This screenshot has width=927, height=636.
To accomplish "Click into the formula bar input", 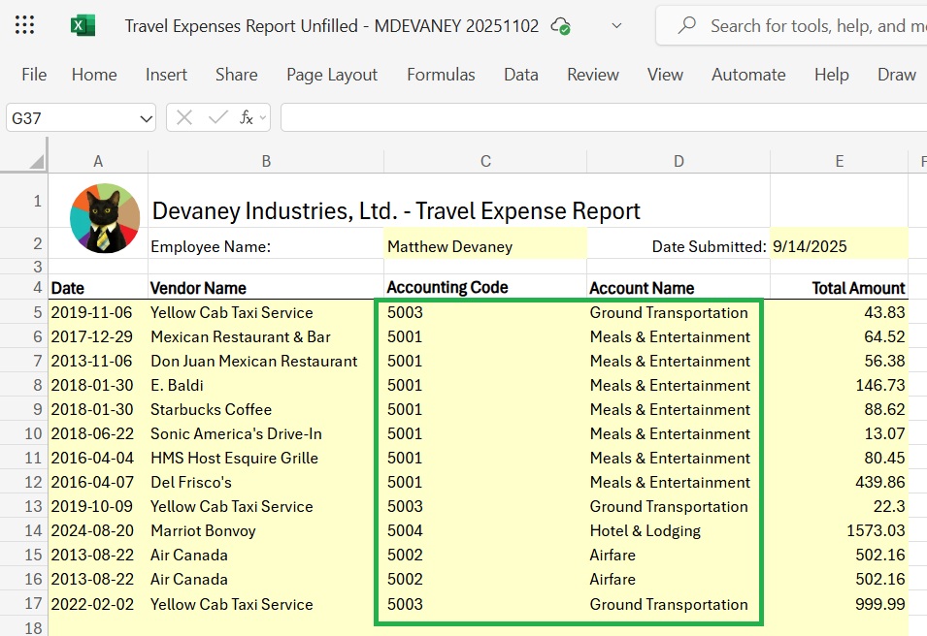I will click(602, 118).
